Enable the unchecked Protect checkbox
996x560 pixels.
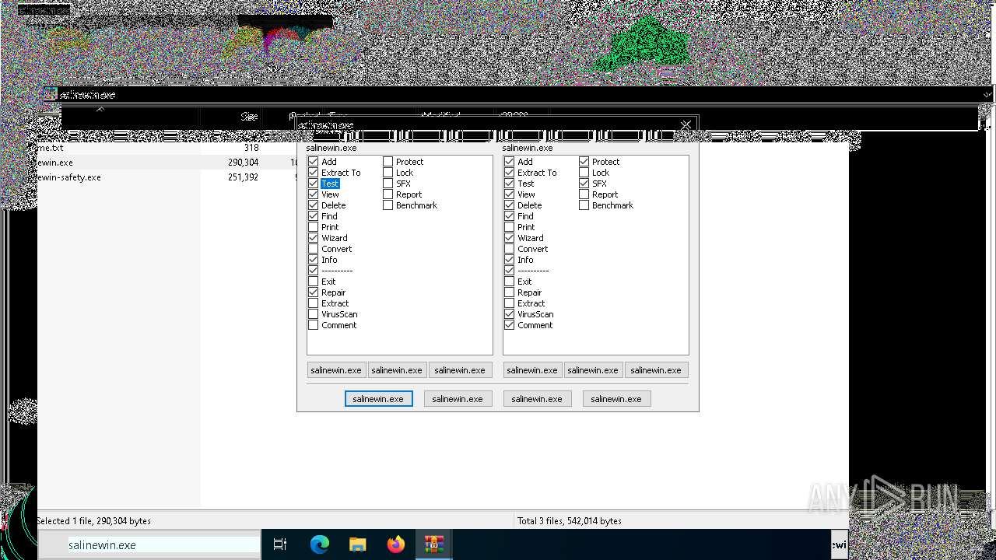tap(388, 162)
